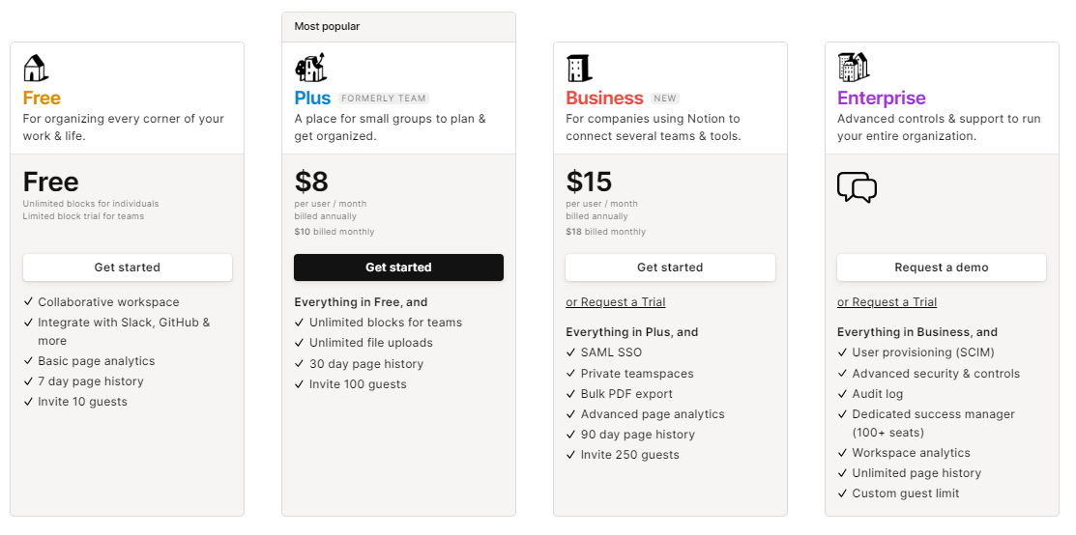Viewport: 1076px width, 535px height.
Task: Click the black Plus Get started button
Action: 398,267
